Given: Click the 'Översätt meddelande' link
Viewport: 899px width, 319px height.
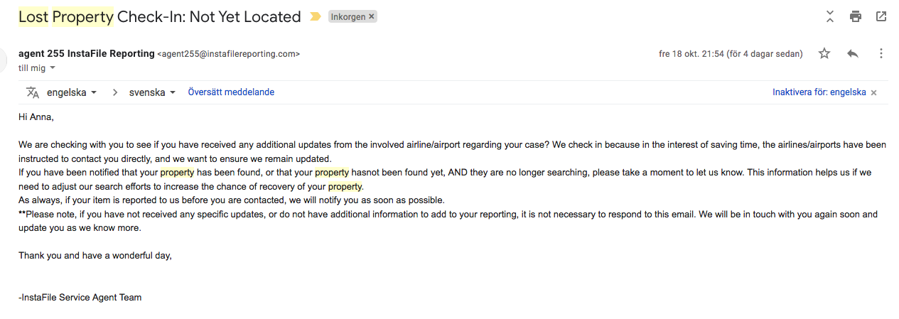Looking at the screenshot, I should (231, 92).
